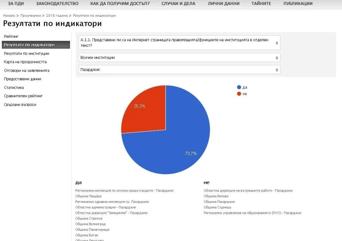Select Областна дирекция на вътрешните работи
Viewport: 342px width, 241px height.
click(248, 190)
